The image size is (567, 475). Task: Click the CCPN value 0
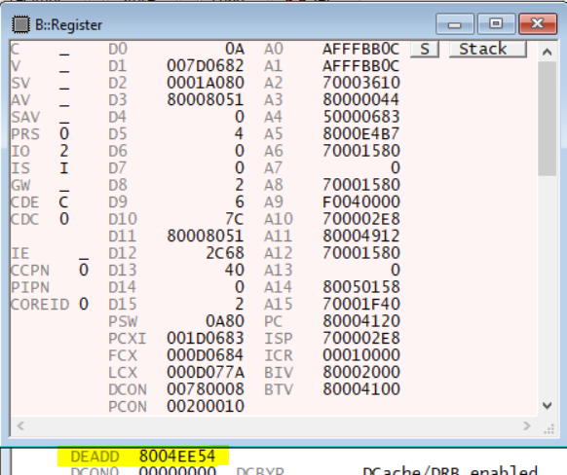point(84,270)
